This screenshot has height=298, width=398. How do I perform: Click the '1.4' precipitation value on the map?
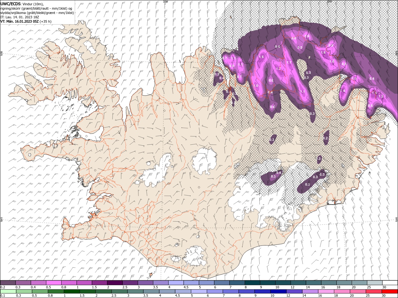click(x=343, y=91)
